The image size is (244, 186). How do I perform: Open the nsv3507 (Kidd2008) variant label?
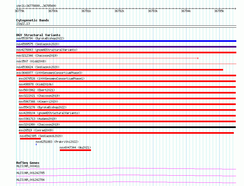tap(31, 61)
